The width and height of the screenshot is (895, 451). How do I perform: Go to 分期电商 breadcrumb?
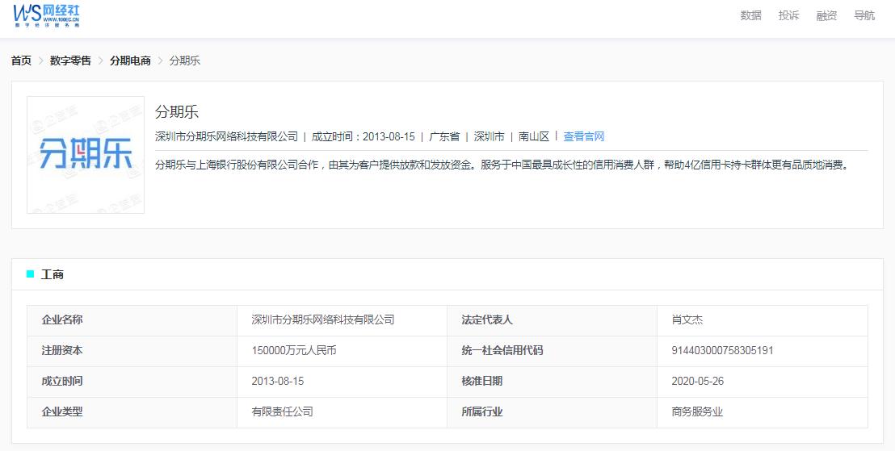(x=130, y=61)
